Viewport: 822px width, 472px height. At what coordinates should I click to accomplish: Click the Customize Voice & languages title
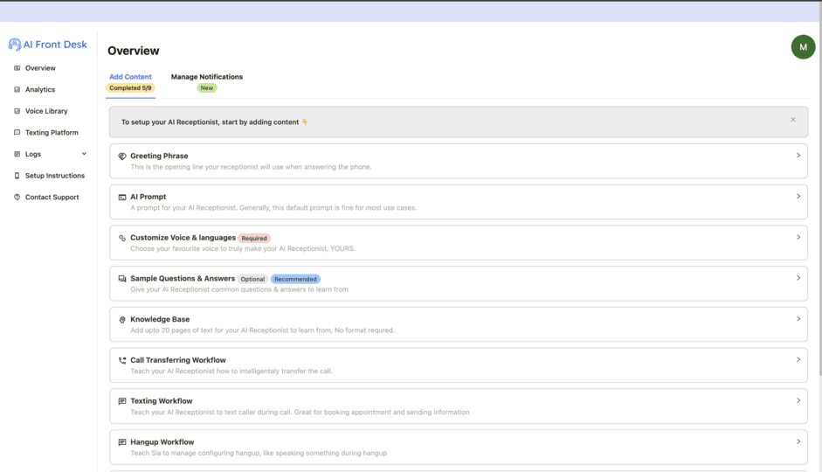pos(183,238)
